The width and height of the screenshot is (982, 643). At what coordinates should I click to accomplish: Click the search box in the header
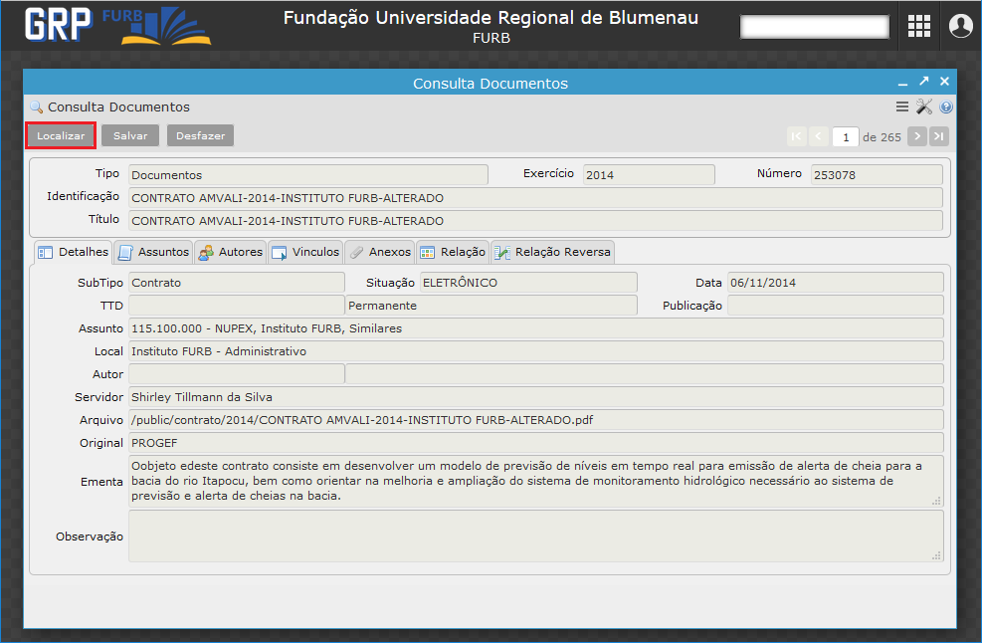(814, 27)
